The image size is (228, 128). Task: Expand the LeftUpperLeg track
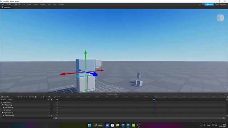pos(2,105)
